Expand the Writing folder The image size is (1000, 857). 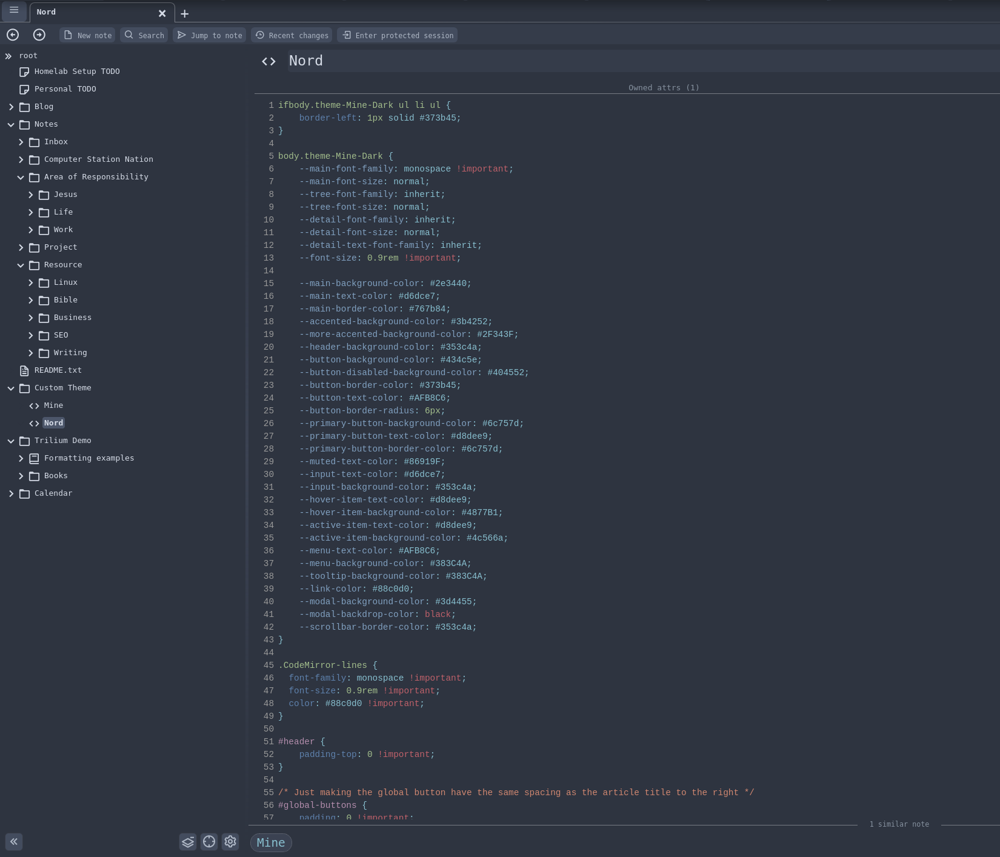(30, 353)
